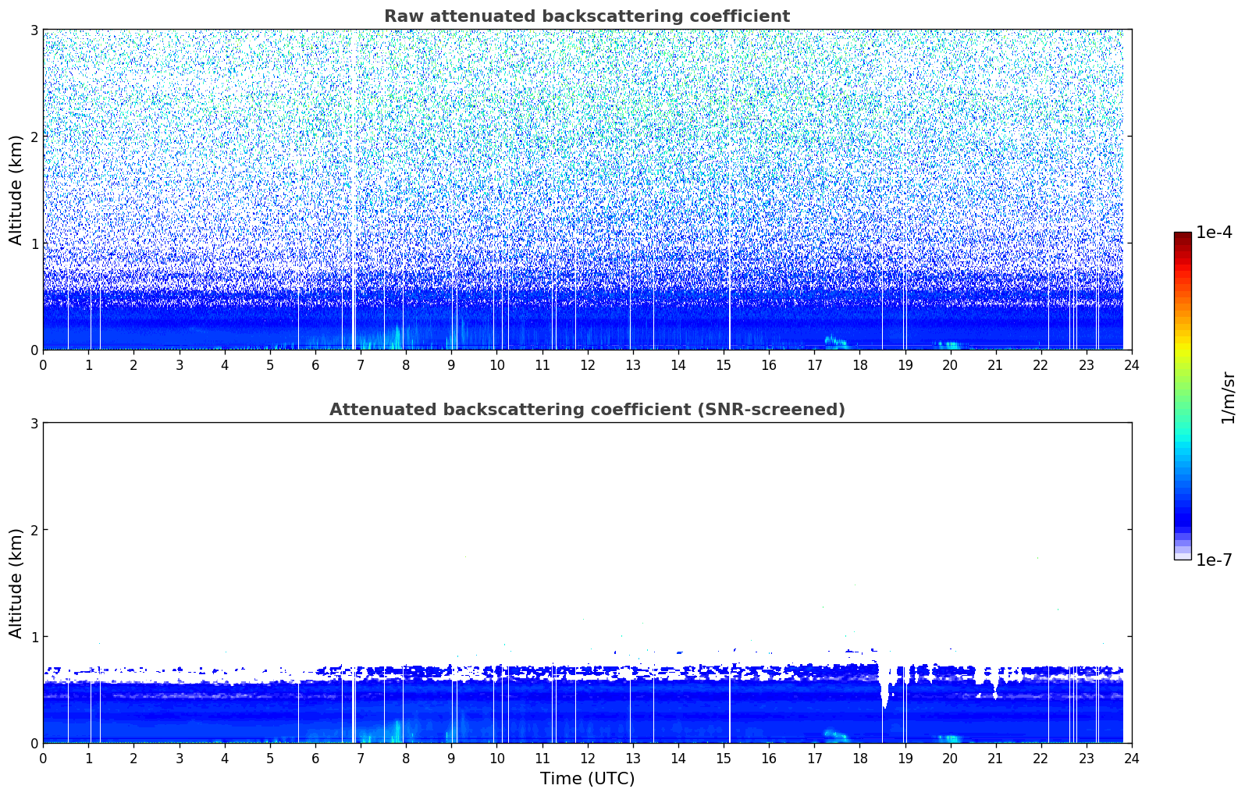This screenshot has height=796, width=1245.
Task: Click hour 24 tick on top plot axis
Action: coord(1131,365)
